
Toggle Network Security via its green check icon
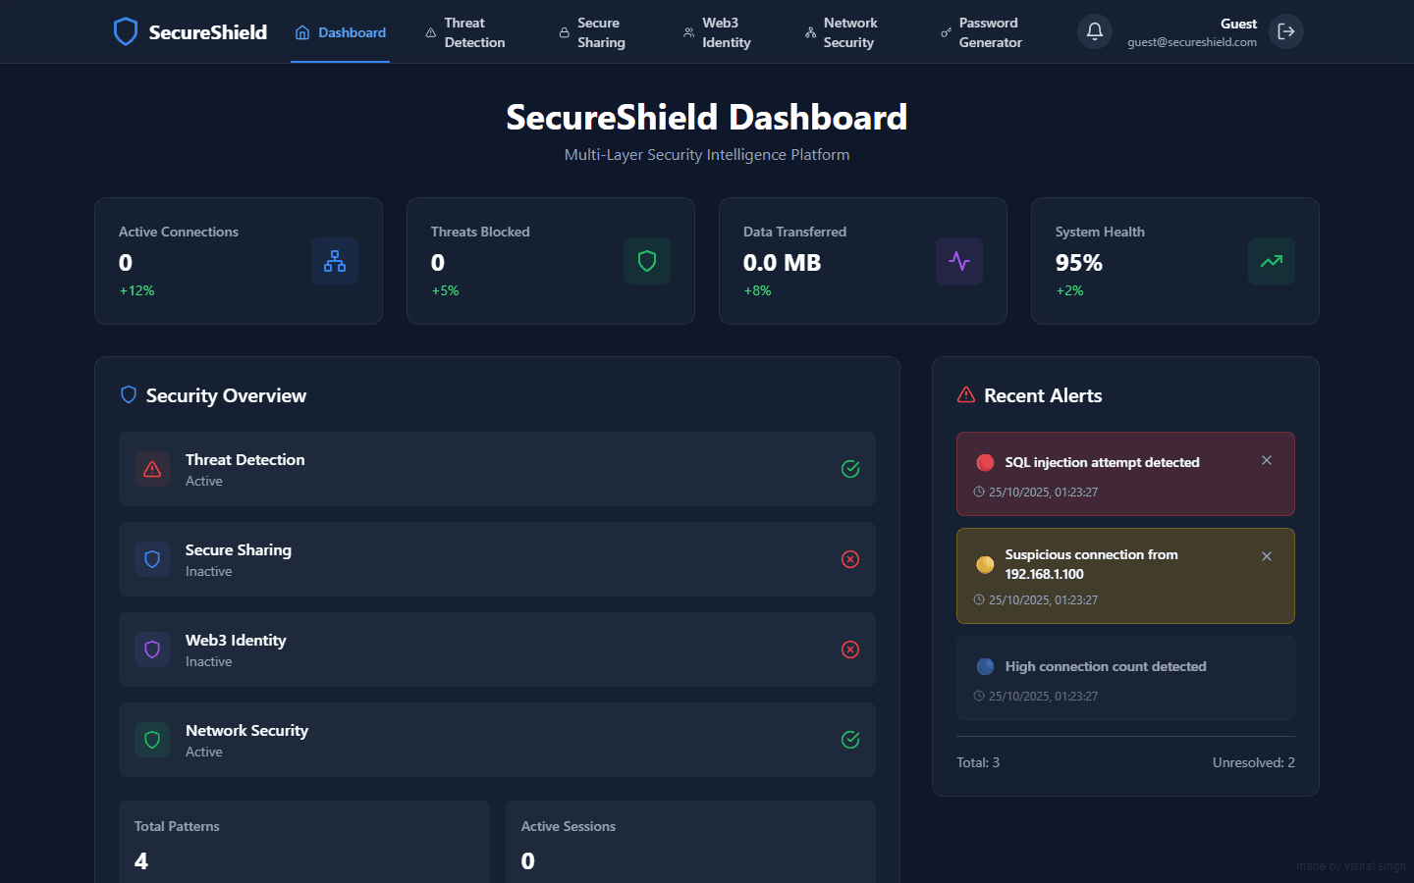850,740
